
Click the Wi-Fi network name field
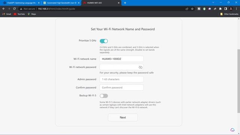point(121,59)
